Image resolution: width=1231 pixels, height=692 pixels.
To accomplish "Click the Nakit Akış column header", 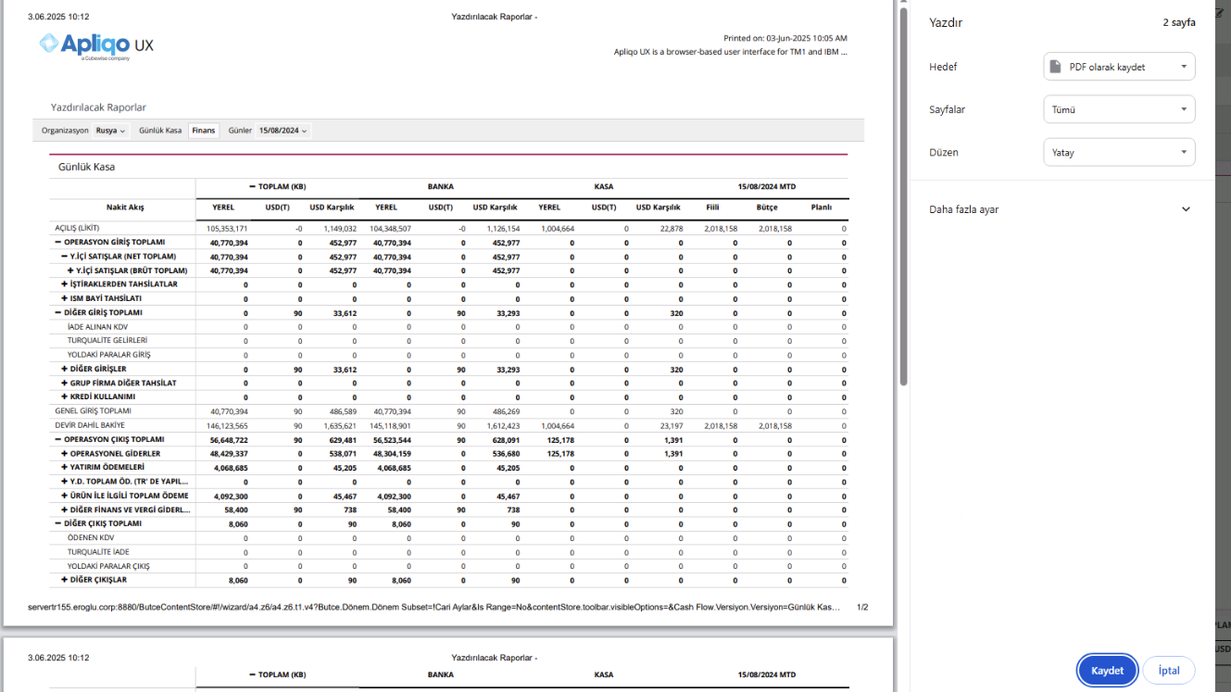I will point(125,208).
